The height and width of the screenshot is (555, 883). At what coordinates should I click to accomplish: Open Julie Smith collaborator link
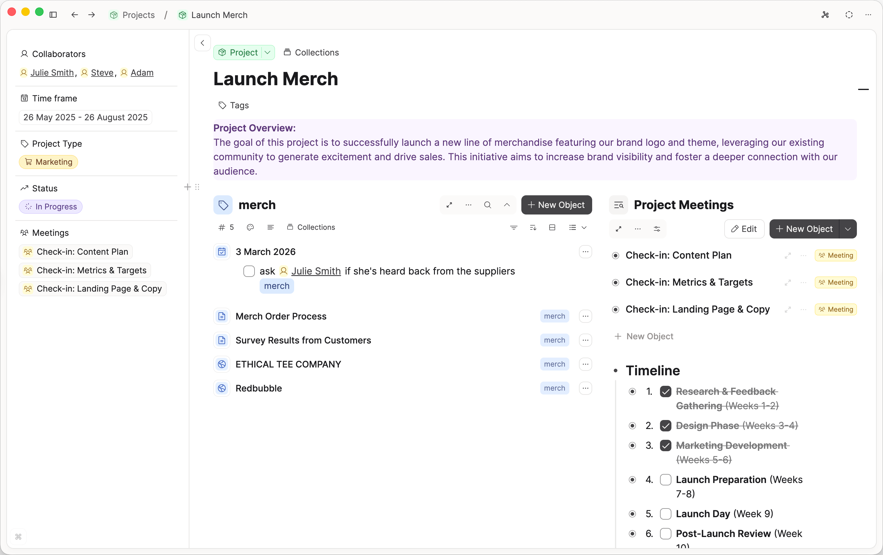point(52,73)
